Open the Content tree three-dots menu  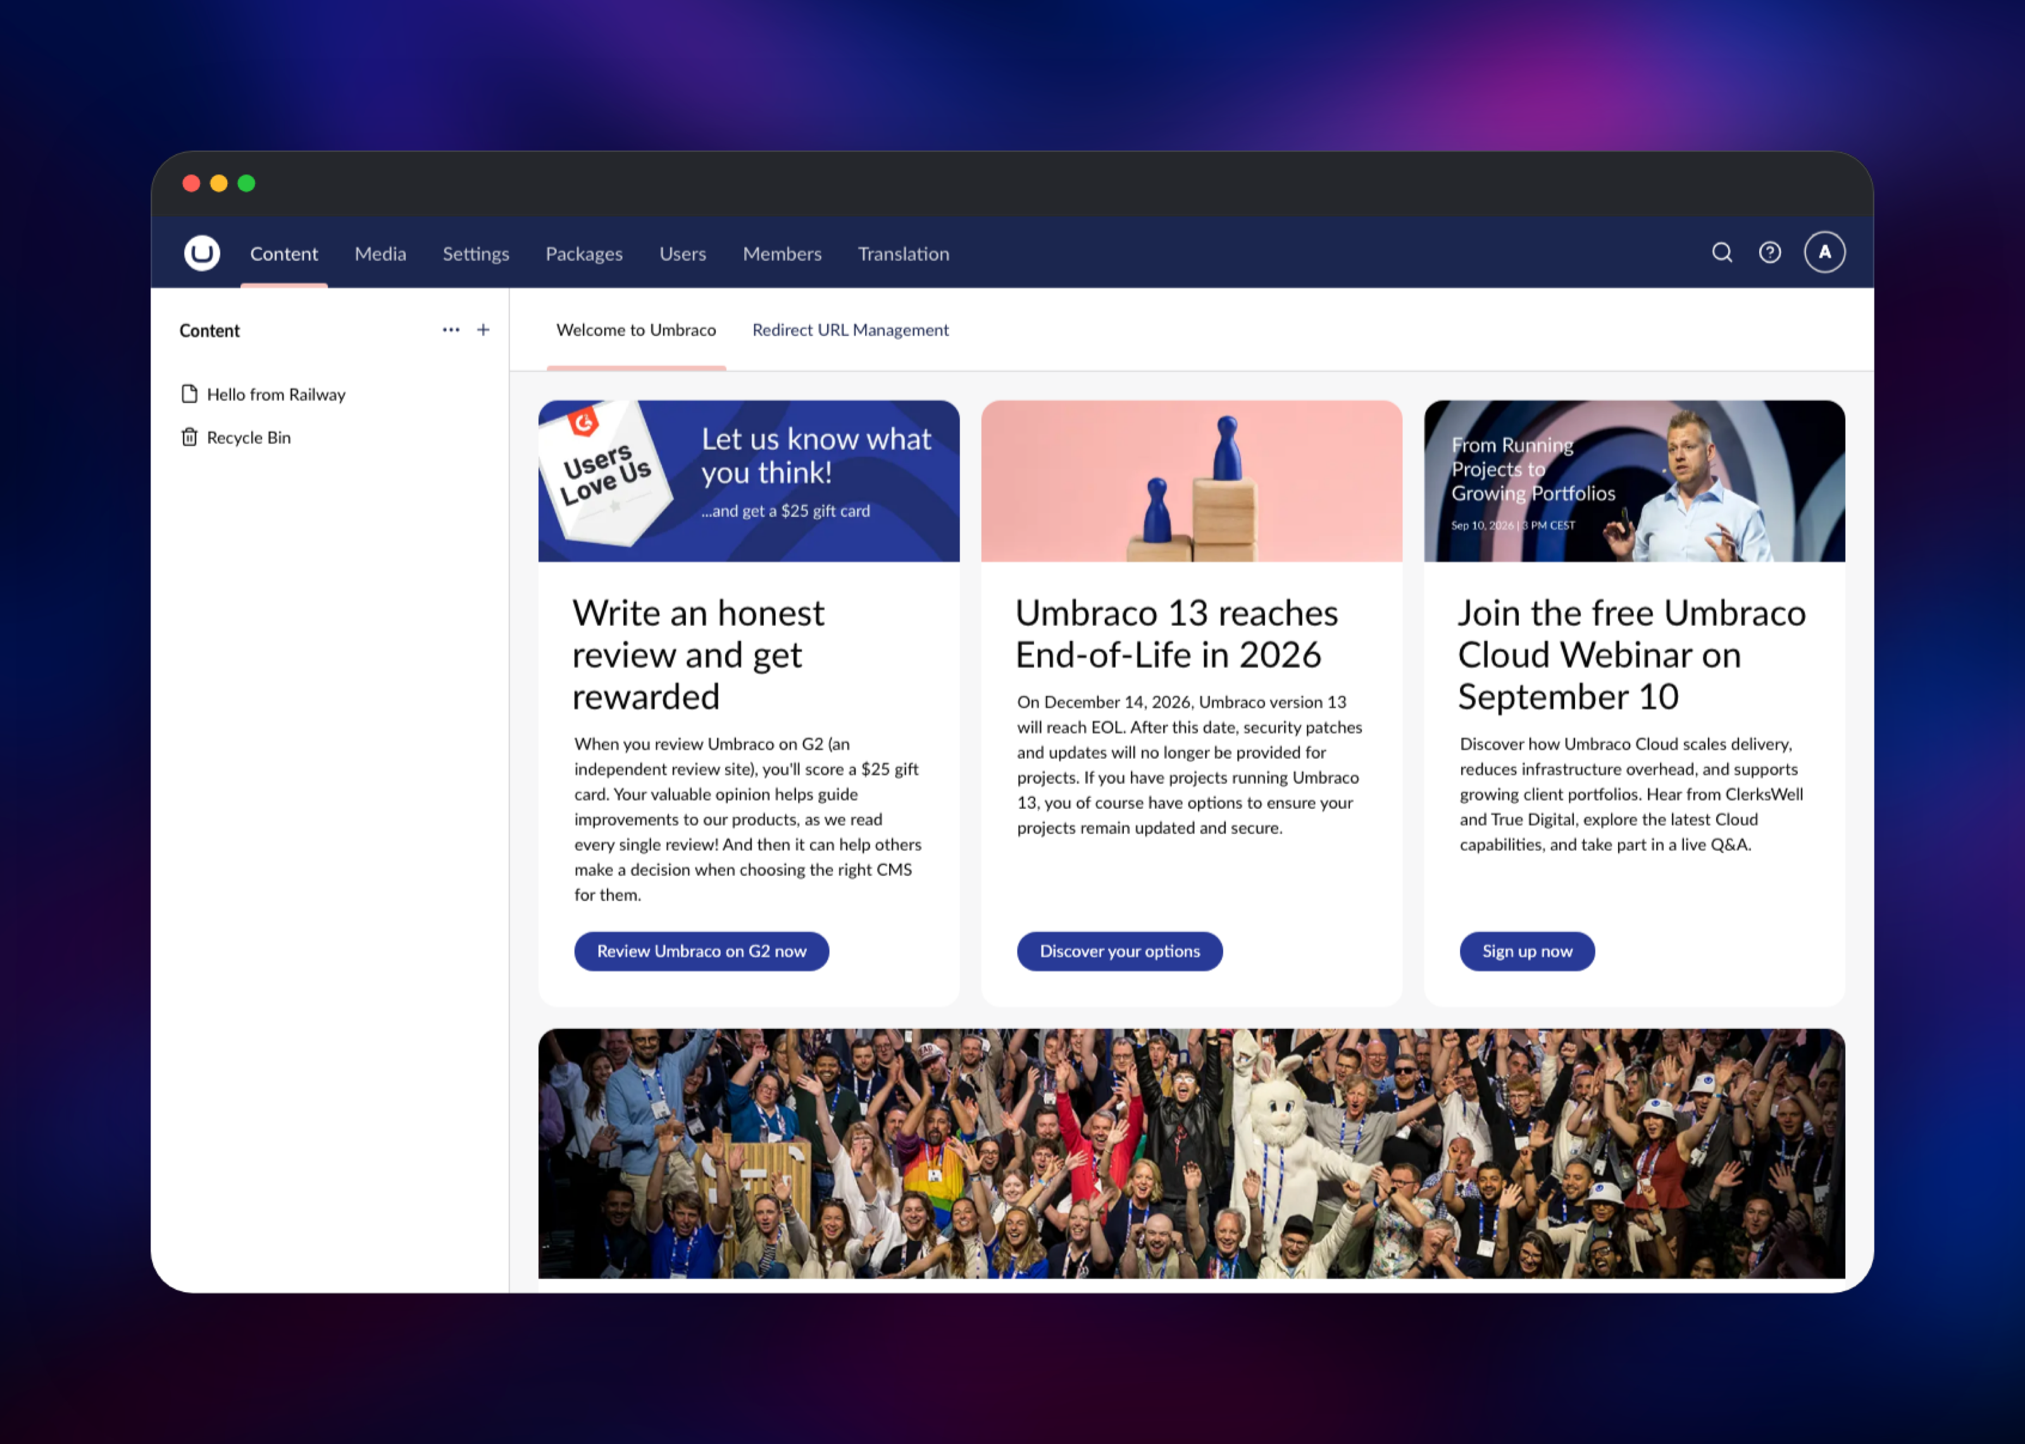pos(451,330)
